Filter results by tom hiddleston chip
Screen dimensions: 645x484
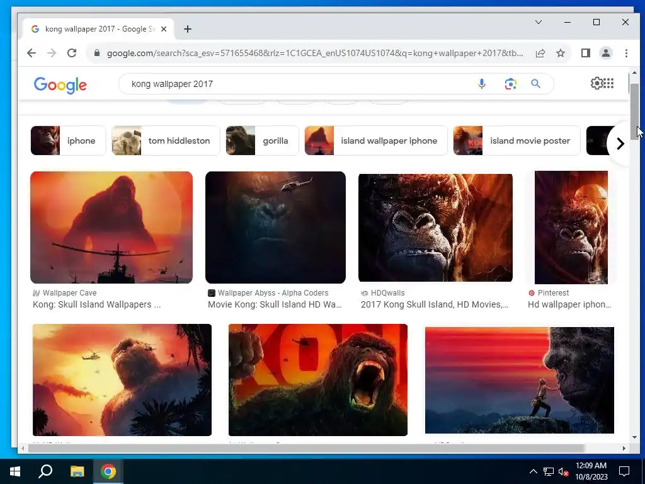[x=166, y=141]
